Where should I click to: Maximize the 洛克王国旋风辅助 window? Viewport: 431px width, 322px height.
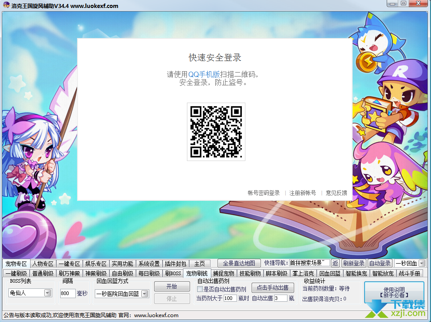pyautogui.click(x=404, y=3)
